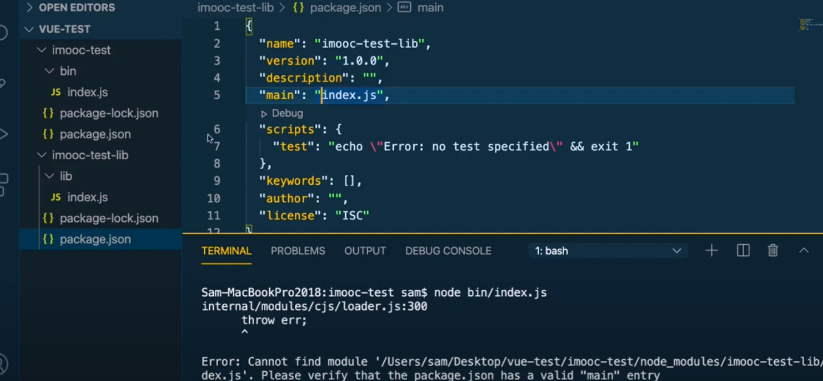Click the main symbol in breadcrumb
This screenshot has width=823, height=381.
(430, 8)
